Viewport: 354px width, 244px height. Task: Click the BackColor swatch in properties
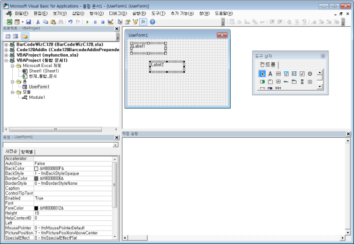[x=36, y=168]
